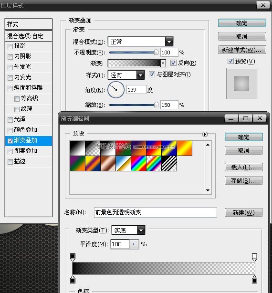Click the 名称 gradient name field
The height and width of the screenshot is (293, 272).
(x=156, y=212)
